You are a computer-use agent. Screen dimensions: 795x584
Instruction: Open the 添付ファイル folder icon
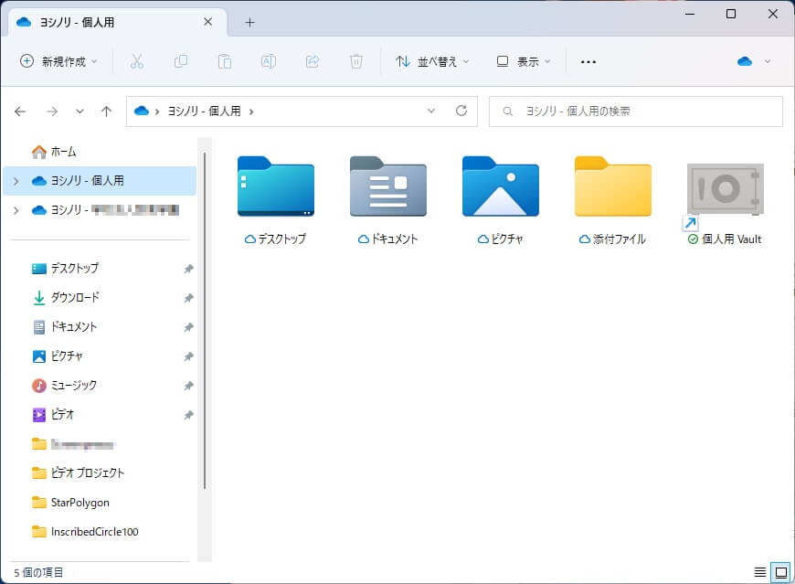click(x=612, y=186)
